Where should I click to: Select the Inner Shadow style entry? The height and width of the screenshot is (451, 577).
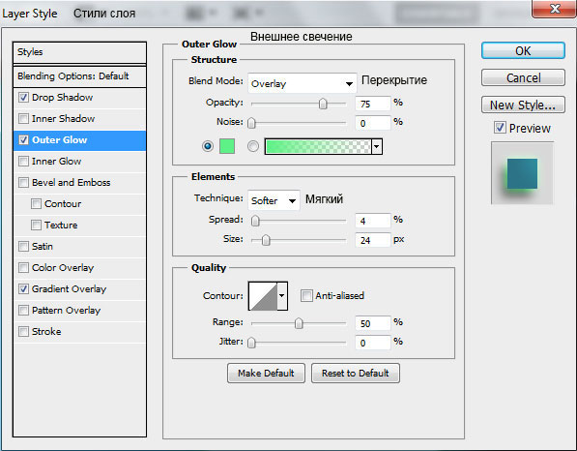[x=79, y=119]
